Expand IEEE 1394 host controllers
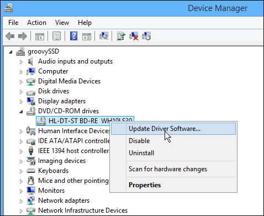 21,151
